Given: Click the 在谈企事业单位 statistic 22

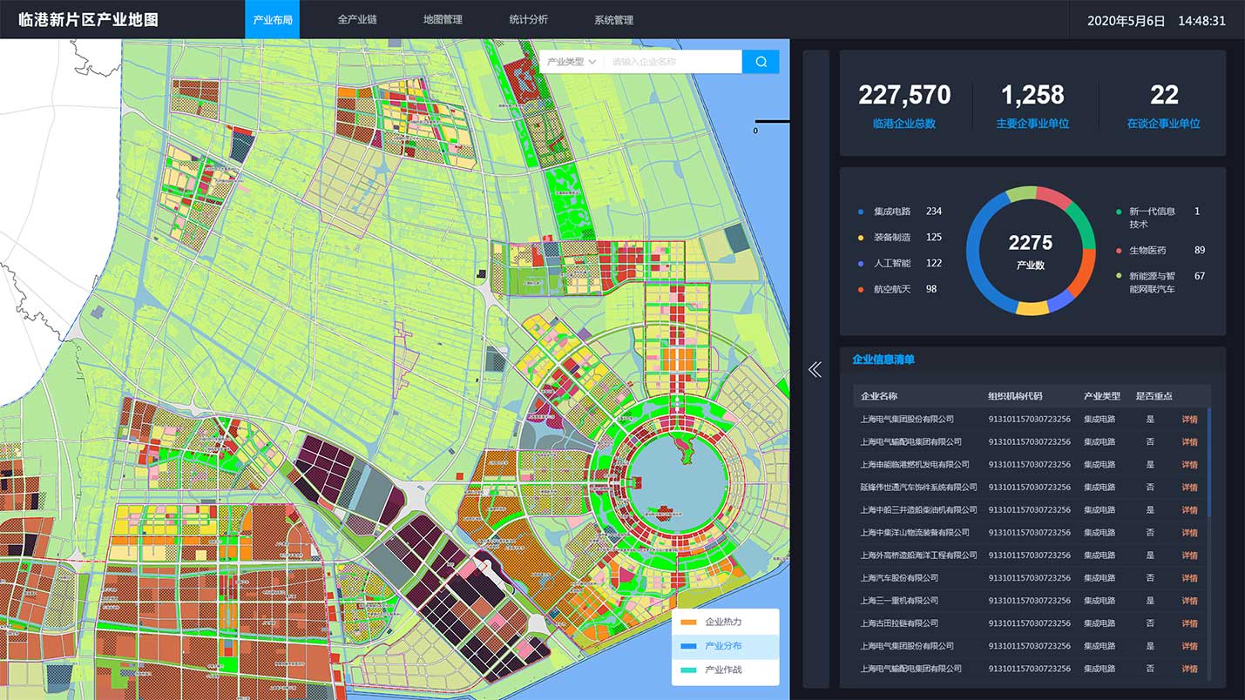Looking at the screenshot, I should (1163, 105).
